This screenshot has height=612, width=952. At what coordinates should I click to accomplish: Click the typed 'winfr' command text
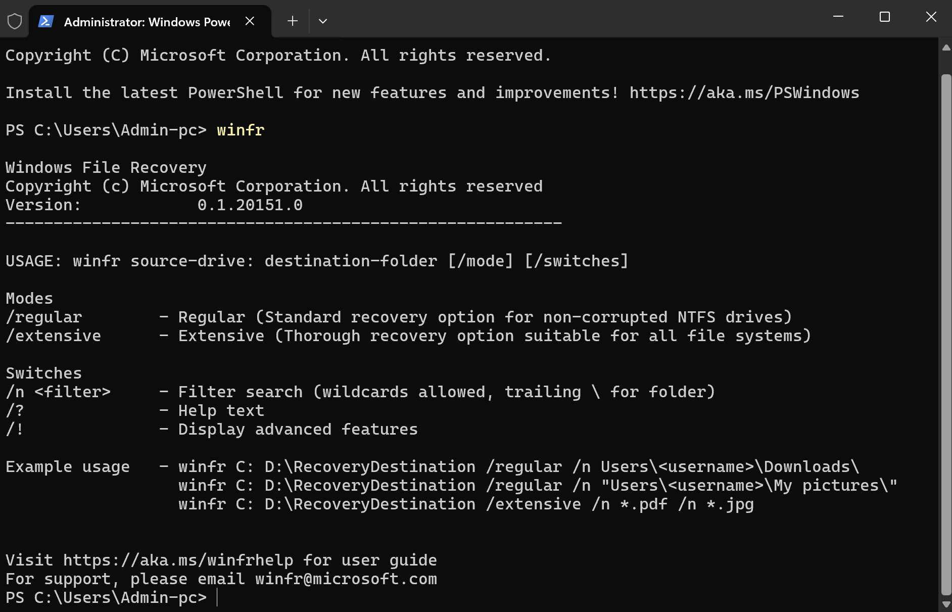[241, 130]
